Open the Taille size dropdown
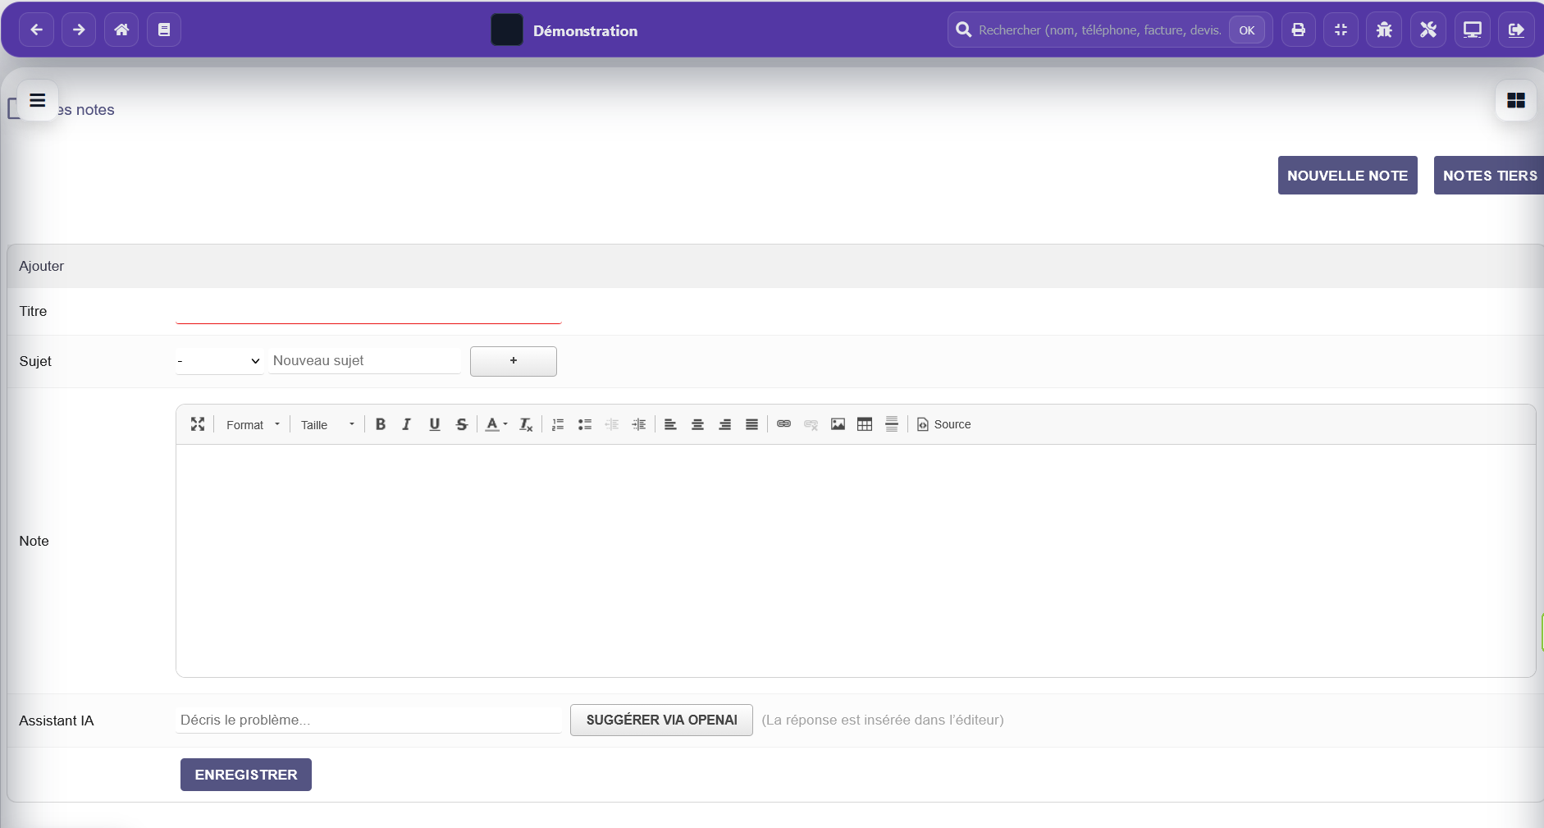 point(327,425)
